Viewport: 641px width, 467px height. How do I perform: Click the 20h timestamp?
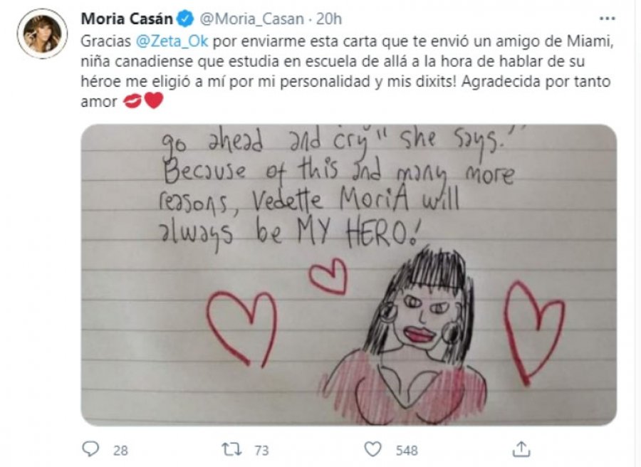pos(329,19)
